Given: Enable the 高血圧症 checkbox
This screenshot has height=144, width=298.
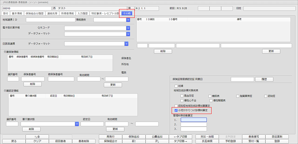Looking at the screenshot, I should (182, 96).
